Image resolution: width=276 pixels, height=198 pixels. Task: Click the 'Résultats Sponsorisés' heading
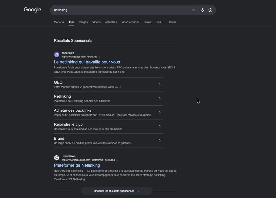pos(73,41)
